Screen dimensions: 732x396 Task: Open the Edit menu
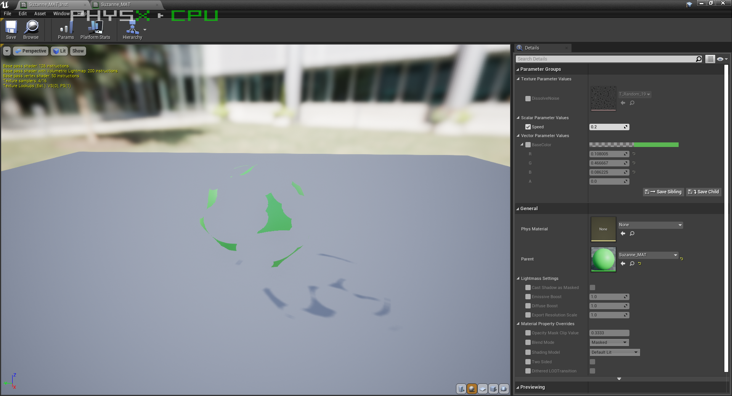[23, 14]
